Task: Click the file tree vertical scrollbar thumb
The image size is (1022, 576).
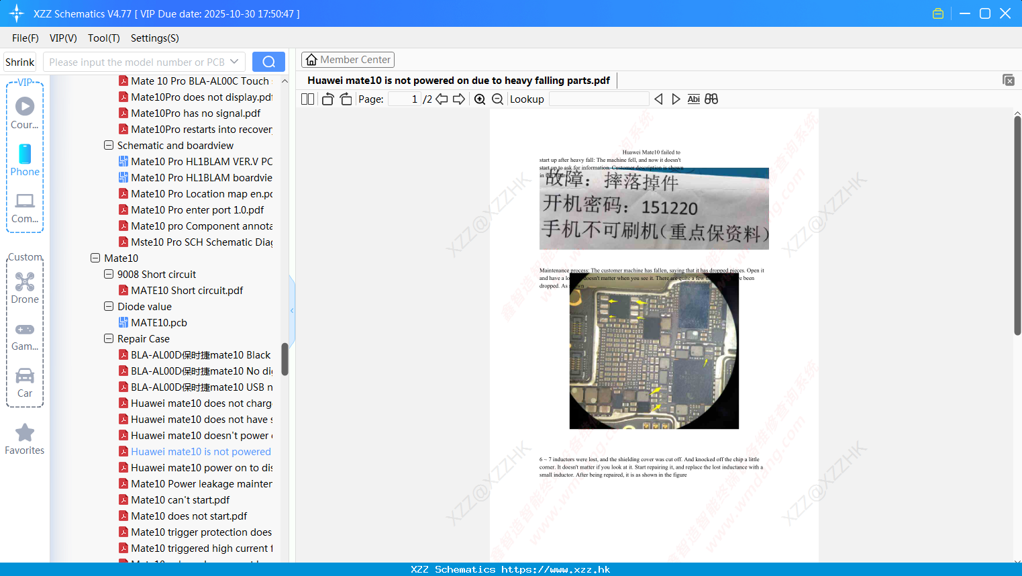Action: (x=285, y=359)
